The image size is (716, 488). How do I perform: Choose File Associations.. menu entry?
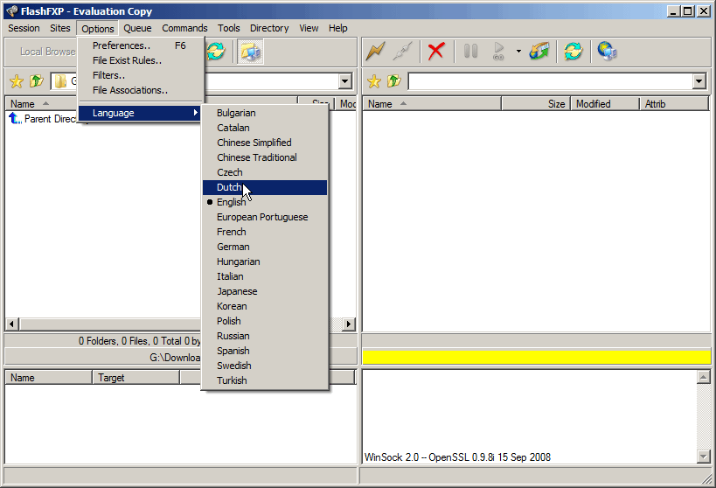point(140,90)
